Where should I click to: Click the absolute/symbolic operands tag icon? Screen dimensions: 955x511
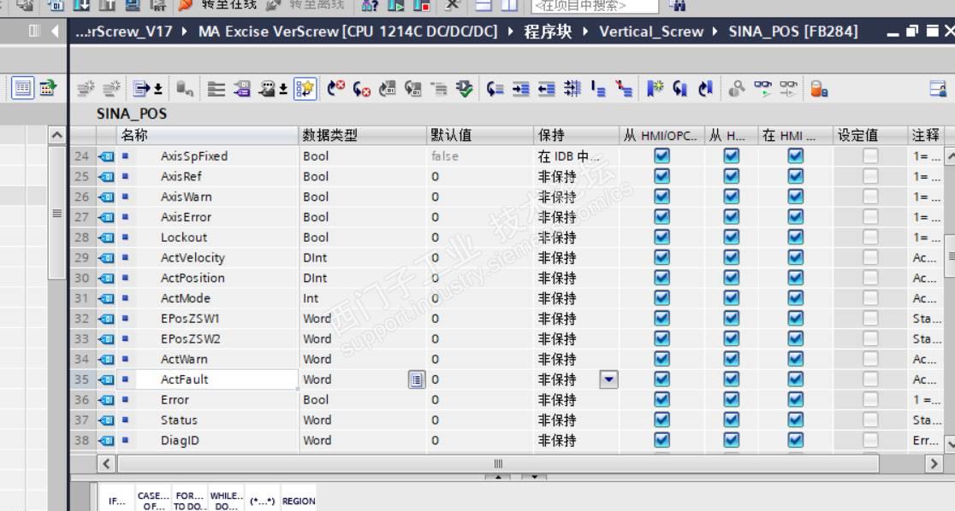242,90
